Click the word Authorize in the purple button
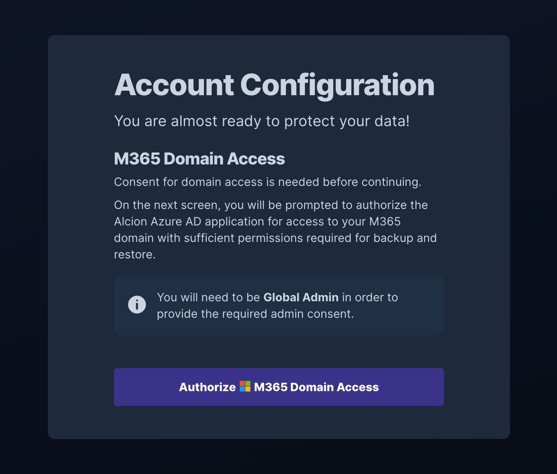The image size is (557, 474). click(x=208, y=387)
